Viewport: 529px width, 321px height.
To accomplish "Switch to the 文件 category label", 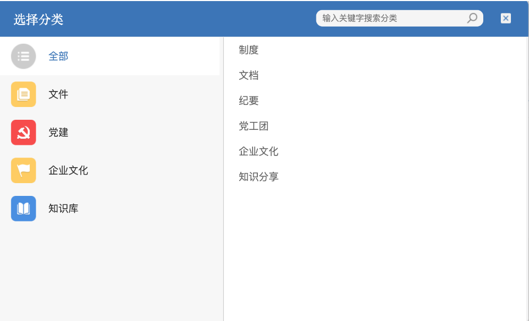I will (x=58, y=94).
